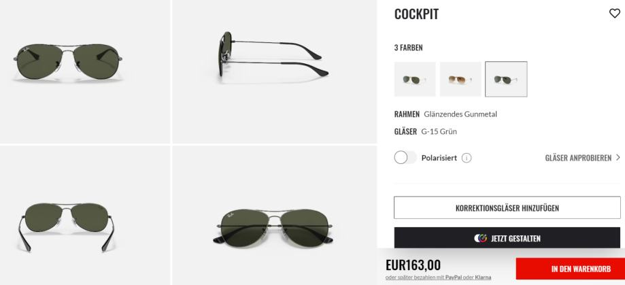The image size is (625, 285).
Task: Toggle the Polarisiert switch on
Action: [405, 157]
